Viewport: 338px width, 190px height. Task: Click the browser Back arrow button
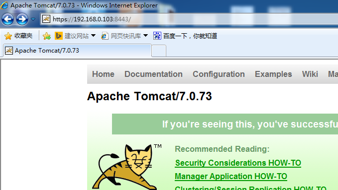[x=8, y=19]
